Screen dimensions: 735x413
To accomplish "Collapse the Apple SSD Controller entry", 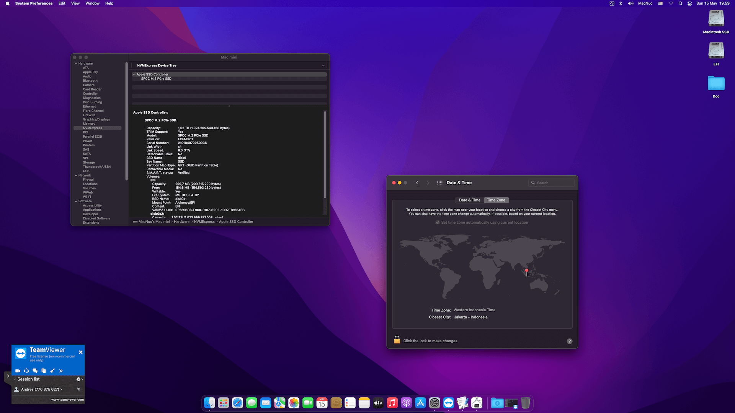I will [135, 74].
